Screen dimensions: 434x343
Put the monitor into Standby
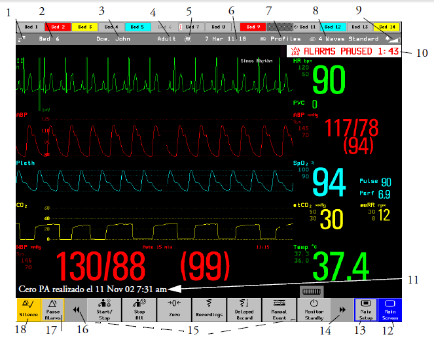[x=314, y=310]
